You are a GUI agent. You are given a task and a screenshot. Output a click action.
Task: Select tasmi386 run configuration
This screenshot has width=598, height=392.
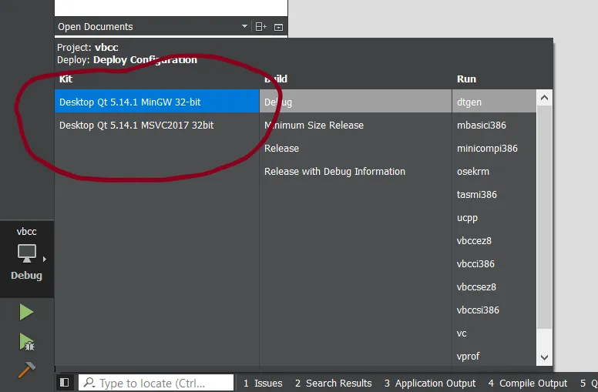pos(494,195)
